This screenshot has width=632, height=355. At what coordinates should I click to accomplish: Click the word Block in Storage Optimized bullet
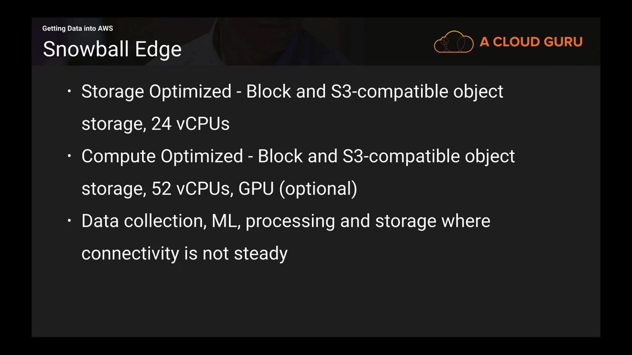(269, 92)
